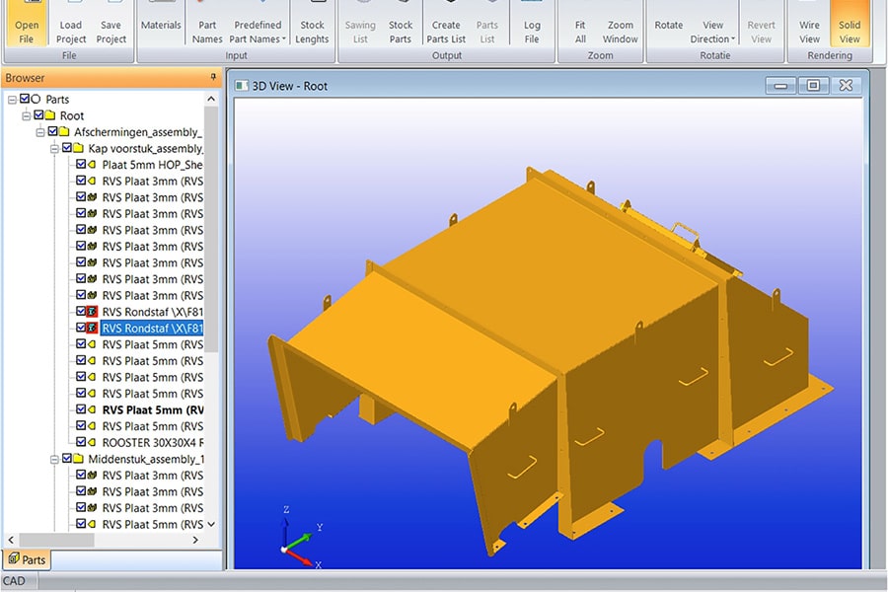Open the Materials input

click(x=161, y=23)
